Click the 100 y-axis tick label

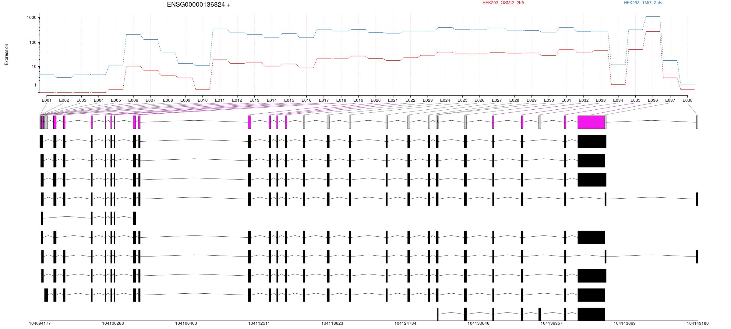click(33, 42)
